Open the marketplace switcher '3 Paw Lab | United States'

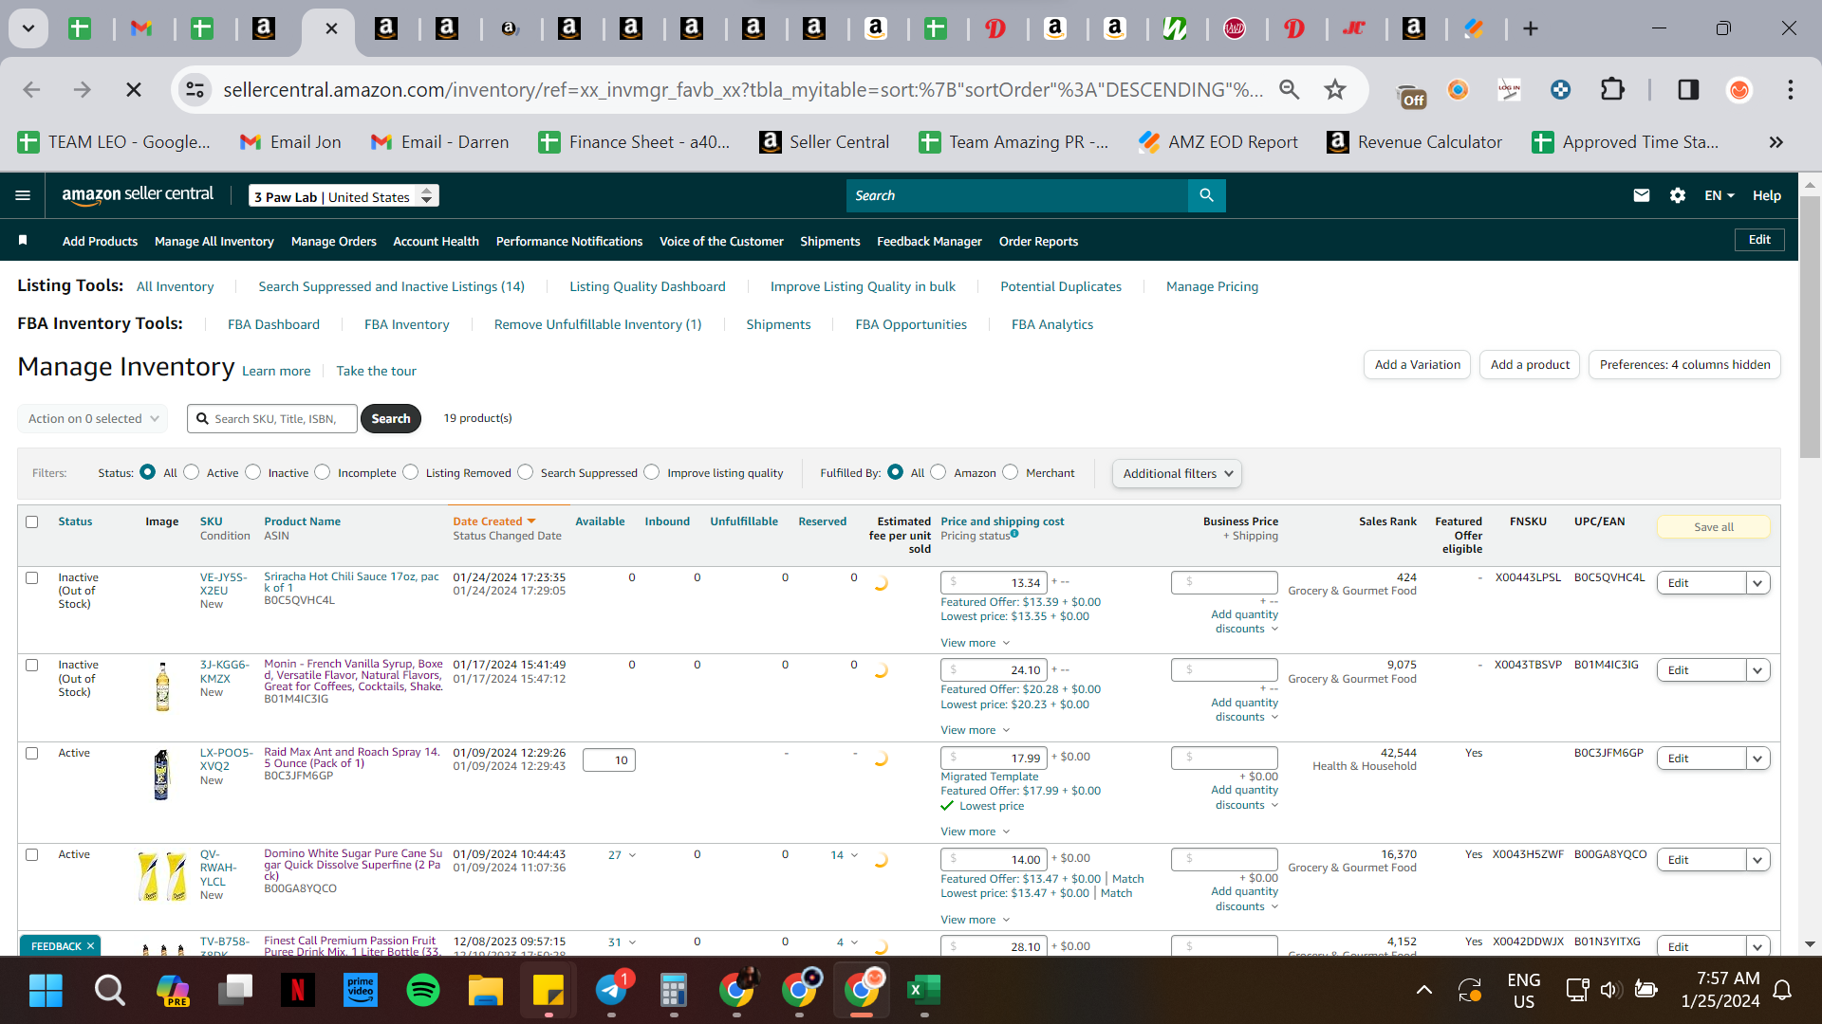[344, 196]
